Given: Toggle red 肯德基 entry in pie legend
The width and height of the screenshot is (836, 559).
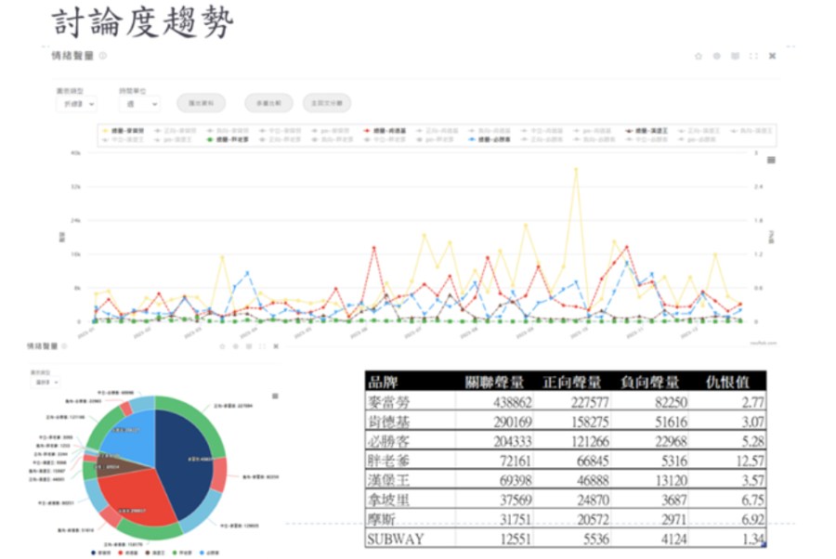Looking at the screenshot, I should 129,553.
